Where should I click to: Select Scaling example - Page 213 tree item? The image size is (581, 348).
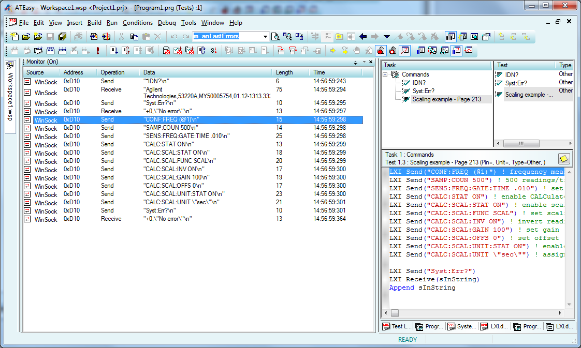(x=446, y=99)
